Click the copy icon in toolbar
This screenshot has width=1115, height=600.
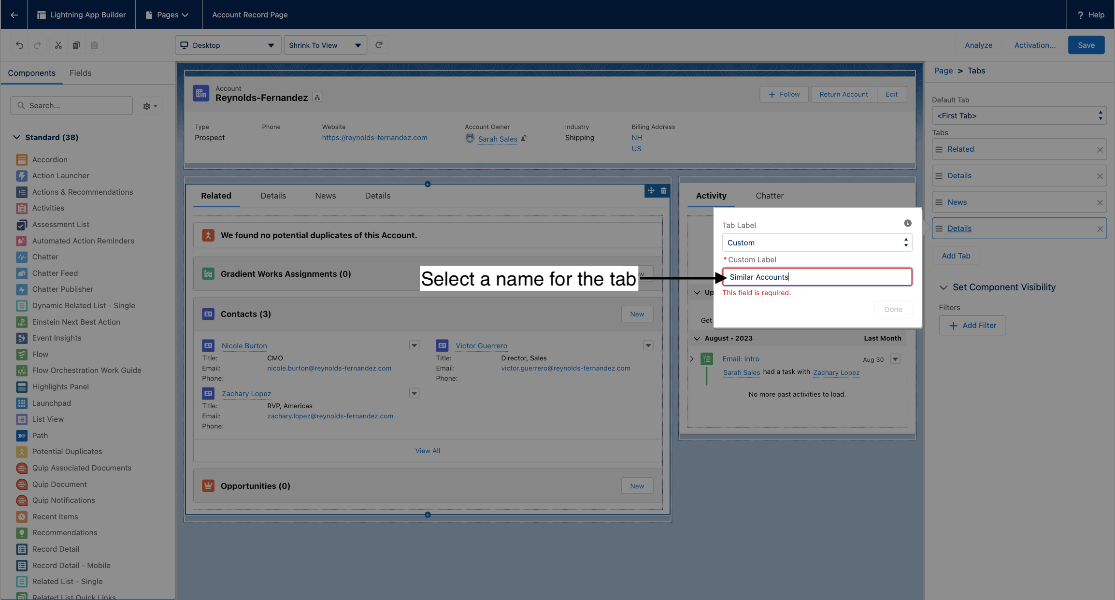[x=76, y=45]
